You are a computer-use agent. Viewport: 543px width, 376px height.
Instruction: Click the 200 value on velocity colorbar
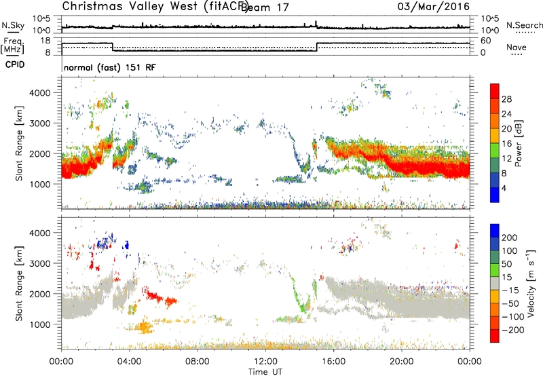click(510, 238)
